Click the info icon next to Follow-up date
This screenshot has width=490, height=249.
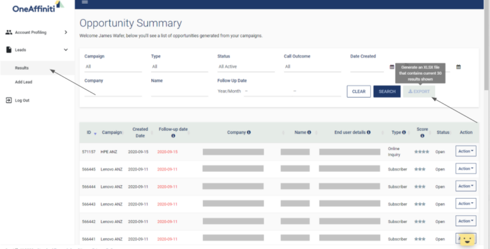[x=173, y=136]
